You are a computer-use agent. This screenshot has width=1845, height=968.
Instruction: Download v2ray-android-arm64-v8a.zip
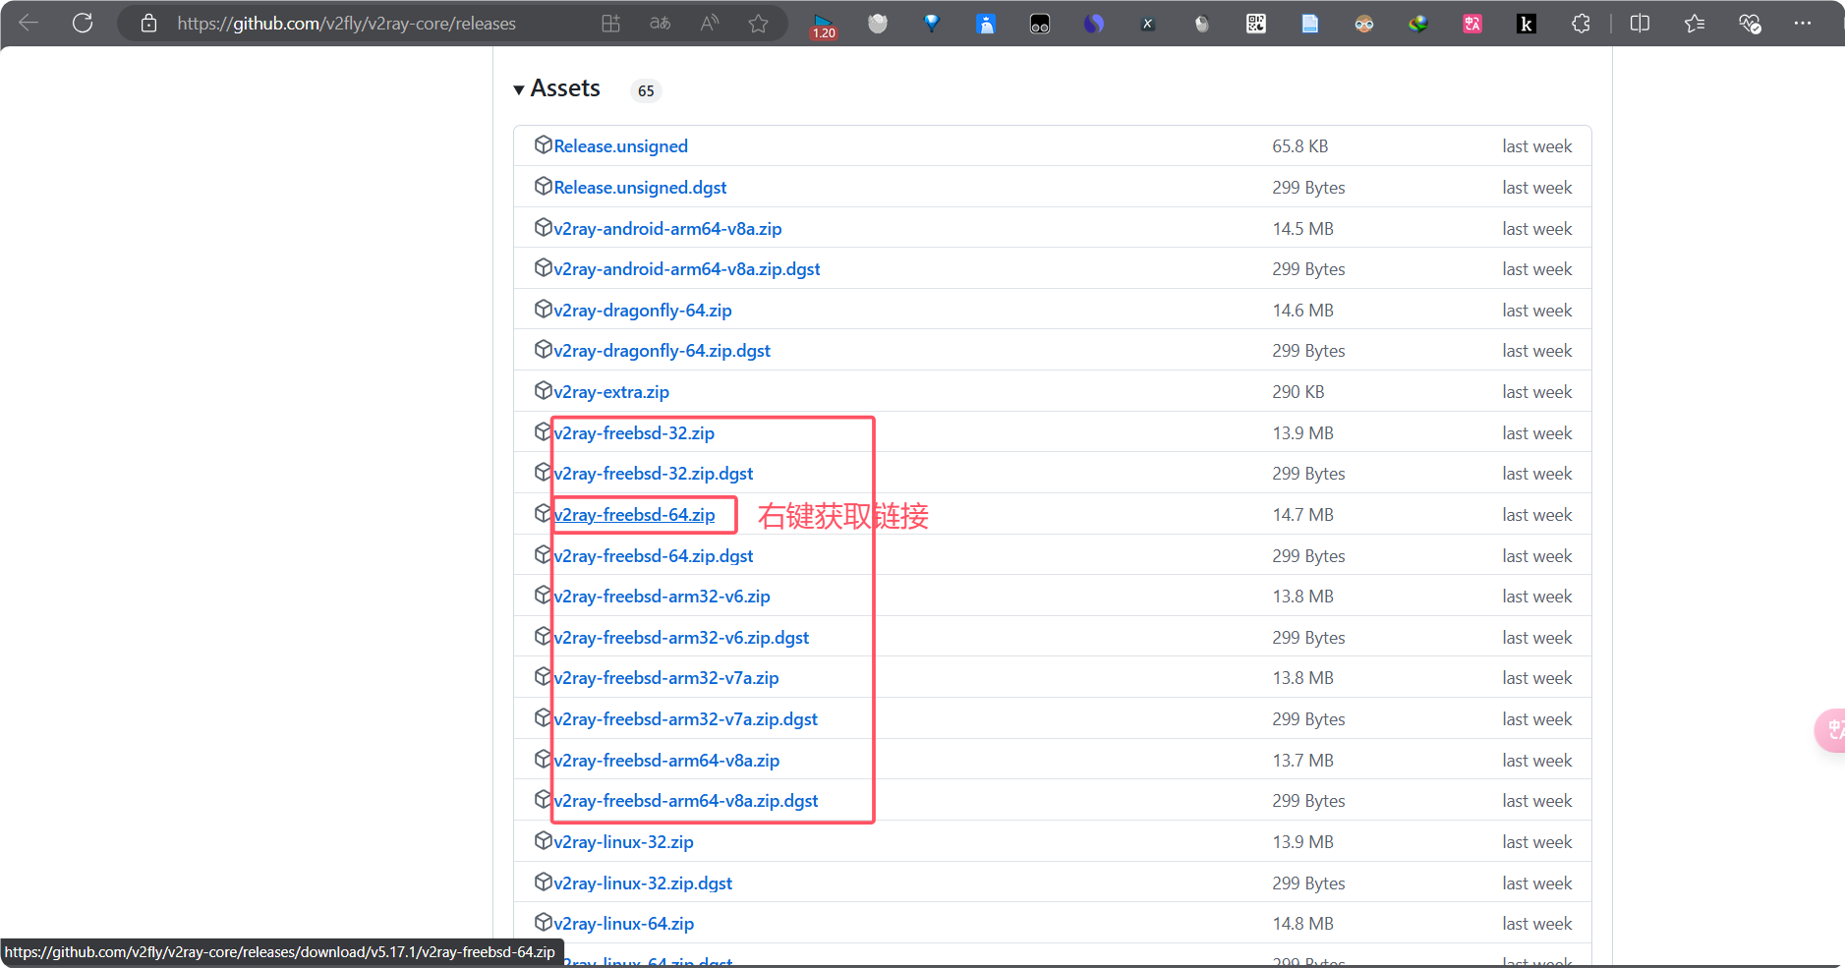[667, 229]
